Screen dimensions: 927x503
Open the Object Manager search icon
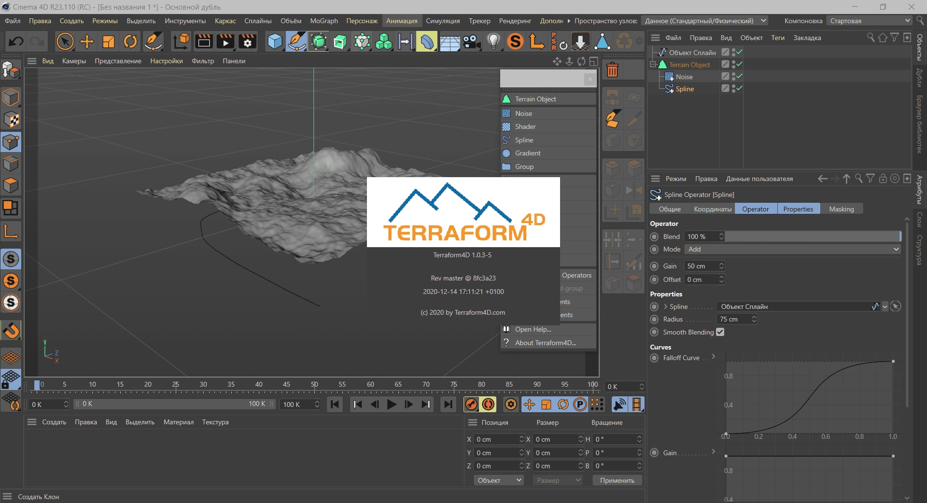pyautogui.click(x=871, y=38)
